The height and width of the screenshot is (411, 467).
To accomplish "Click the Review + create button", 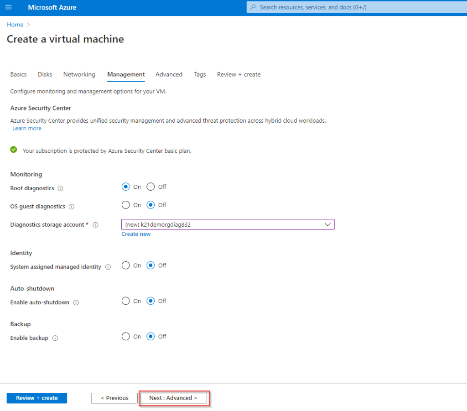I will 36,398.
